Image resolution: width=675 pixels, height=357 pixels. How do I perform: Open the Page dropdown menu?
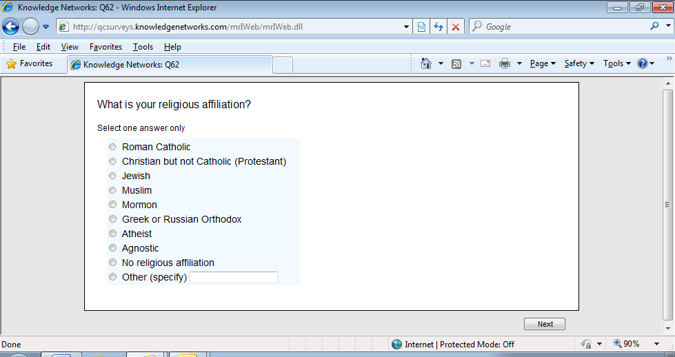click(x=543, y=63)
